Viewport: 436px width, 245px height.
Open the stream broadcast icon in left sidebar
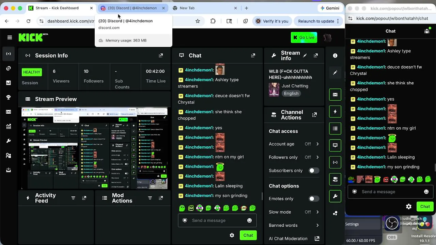pyautogui.click(x=9, y=54)
